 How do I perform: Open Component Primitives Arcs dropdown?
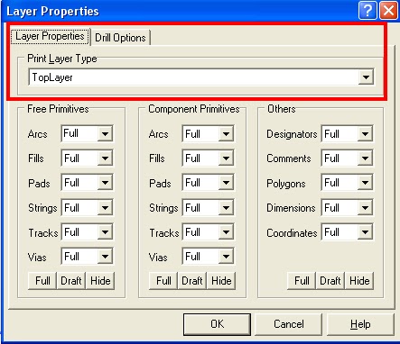[226, 133]
